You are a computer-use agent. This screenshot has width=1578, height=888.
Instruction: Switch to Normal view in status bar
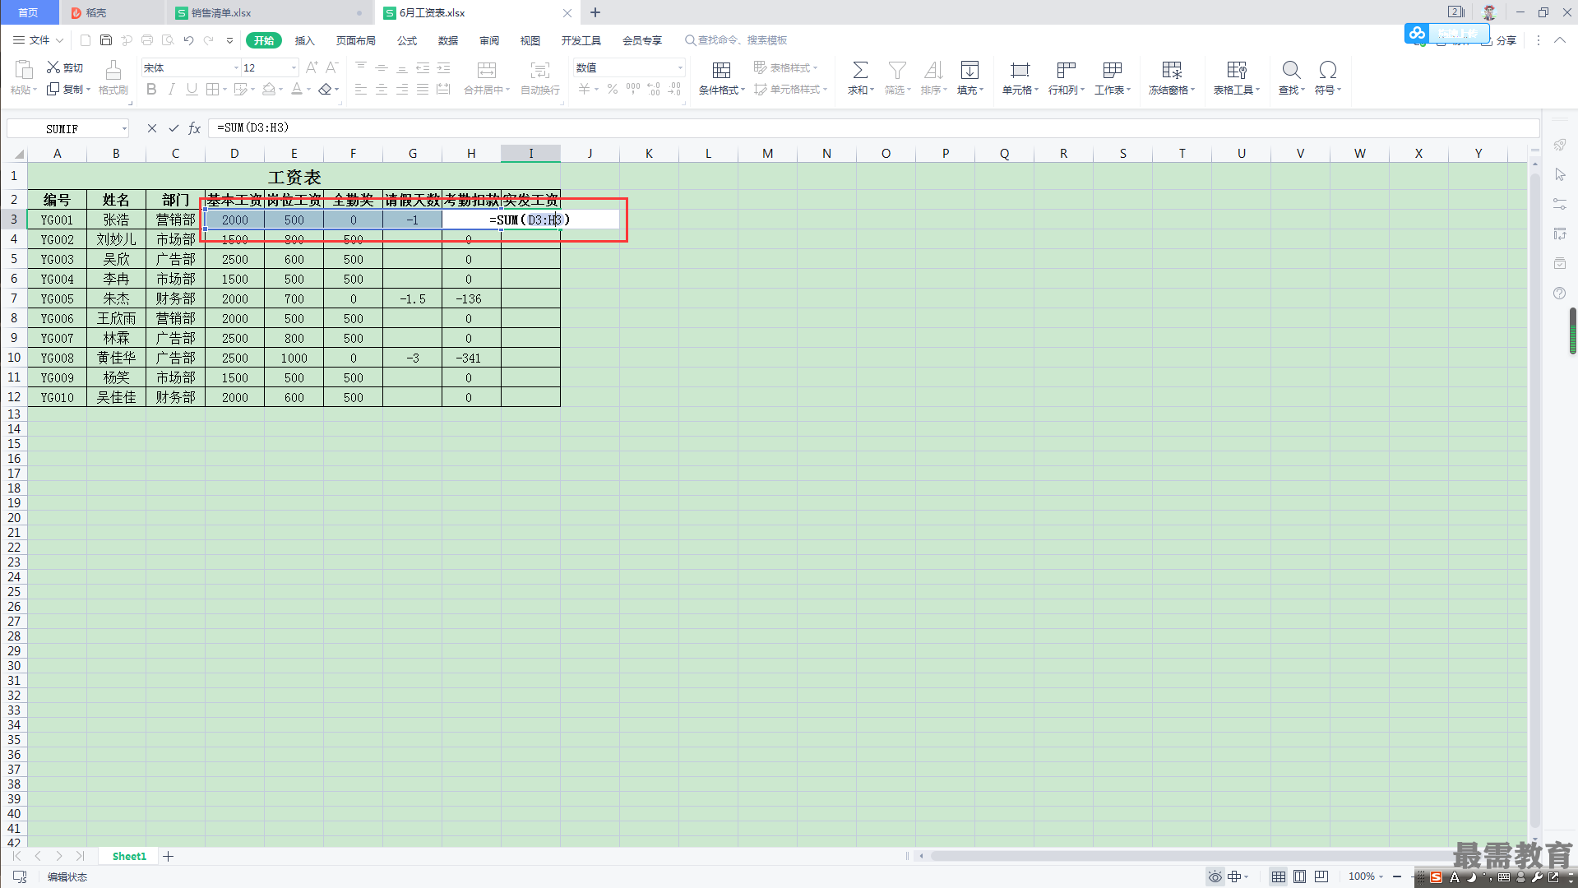coord(1278,876)
